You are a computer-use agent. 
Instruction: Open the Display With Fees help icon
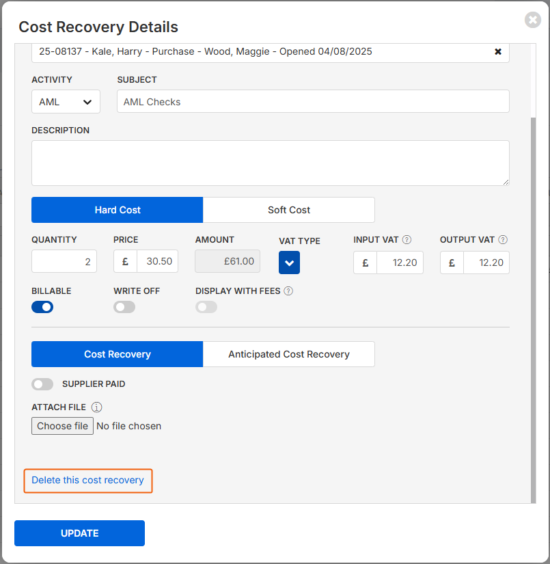pos(288,291)
